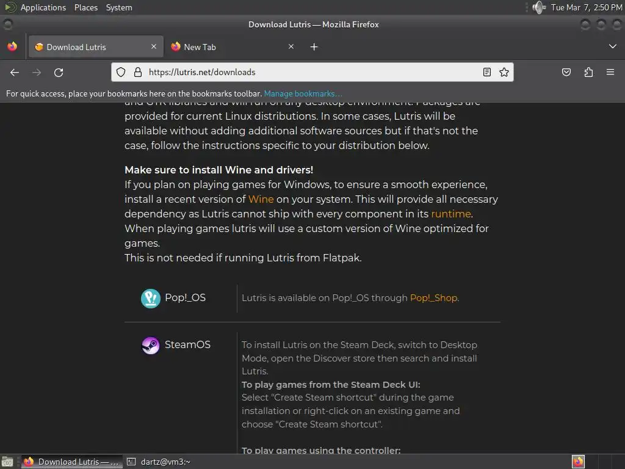This screenshot has width=625, height=469.
Task: Follow the runtime link
Action: pyautogui.click(x=451, y=214)
